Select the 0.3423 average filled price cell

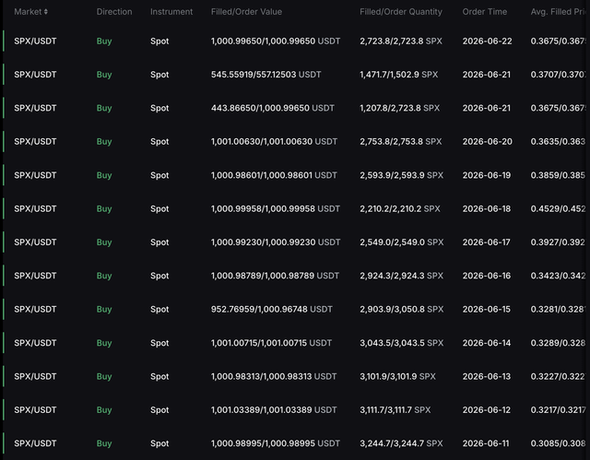click(x=558, y=276)
